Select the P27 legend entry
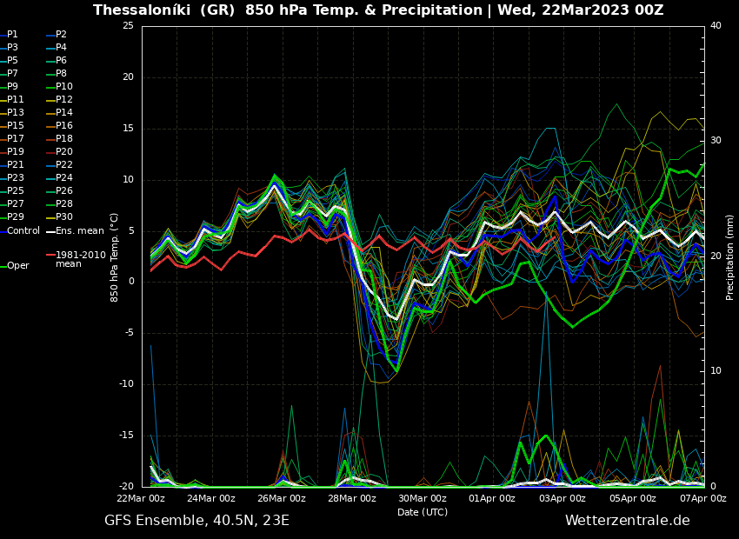 tap(16, 204)
